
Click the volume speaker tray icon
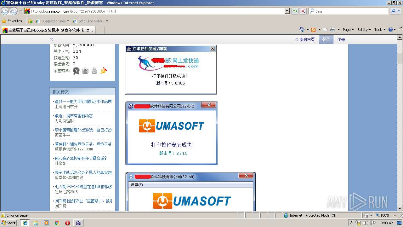click(365, 223)
